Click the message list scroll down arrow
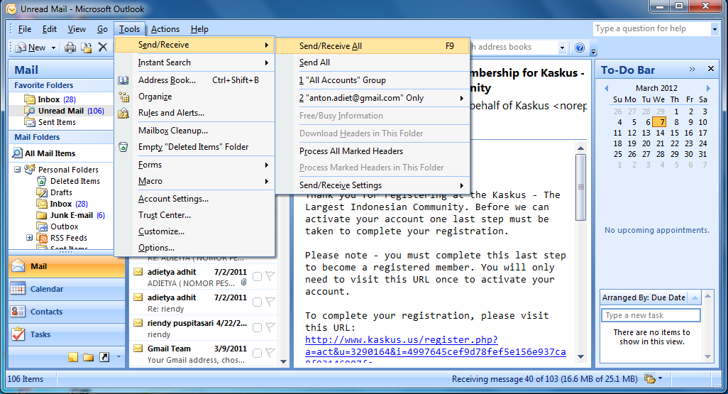The image size is (728, 394). coord(284,361)
